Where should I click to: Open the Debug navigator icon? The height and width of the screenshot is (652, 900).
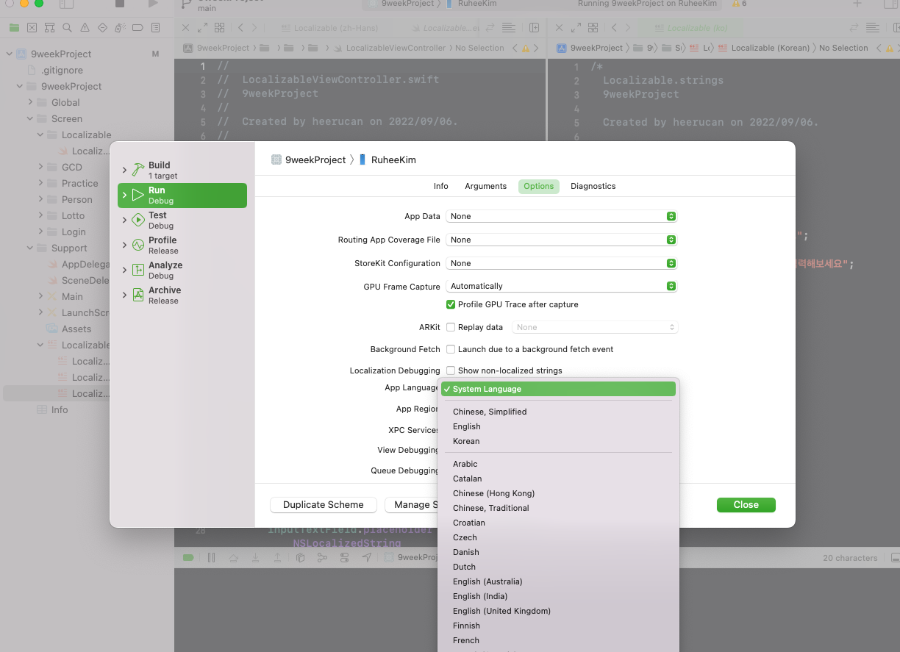tap(120, 28)
